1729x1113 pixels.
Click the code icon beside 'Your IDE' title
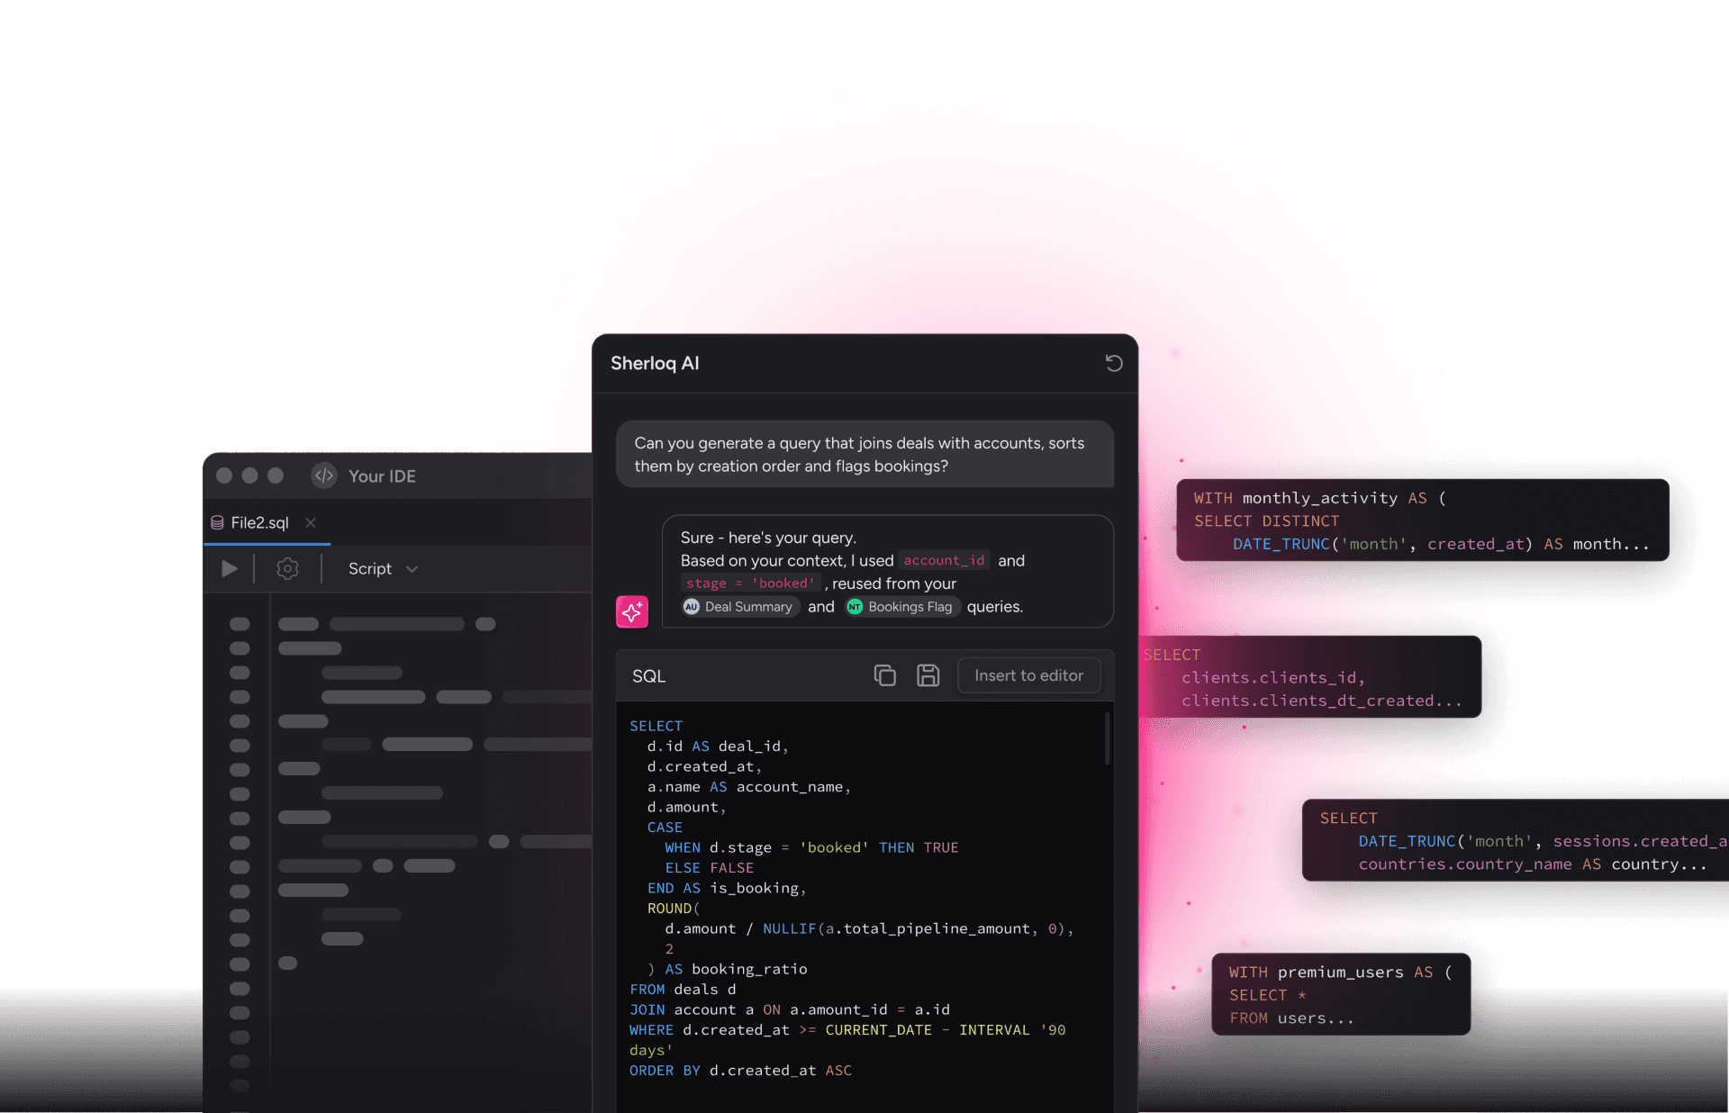tap(323, 475)
